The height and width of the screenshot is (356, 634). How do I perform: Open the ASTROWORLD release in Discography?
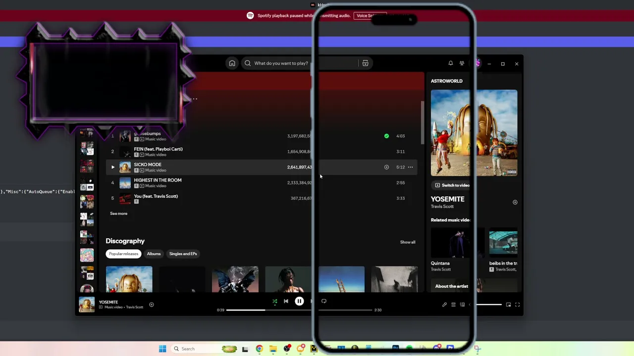point(129,279)
